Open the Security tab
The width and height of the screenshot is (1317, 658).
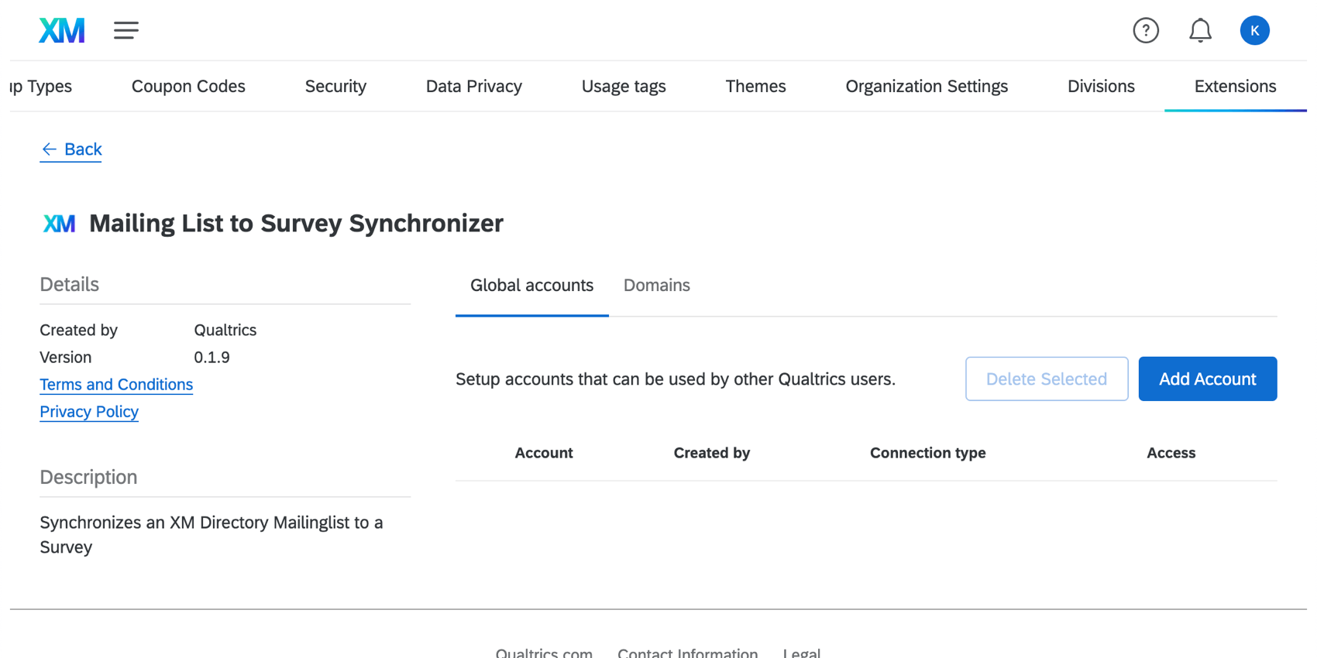335,87
